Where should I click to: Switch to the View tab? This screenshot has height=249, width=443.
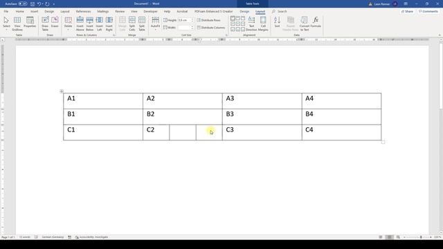(x=134, y=11)
